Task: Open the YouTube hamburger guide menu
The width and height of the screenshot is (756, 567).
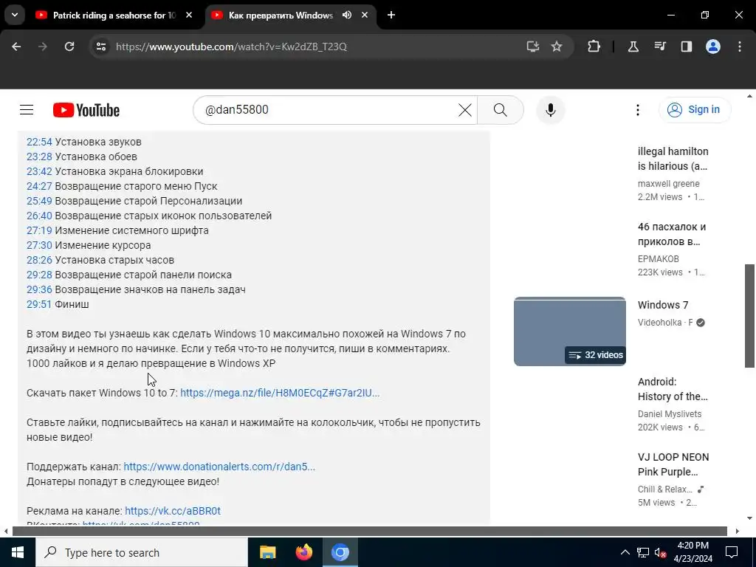Action: click(27, 110)
